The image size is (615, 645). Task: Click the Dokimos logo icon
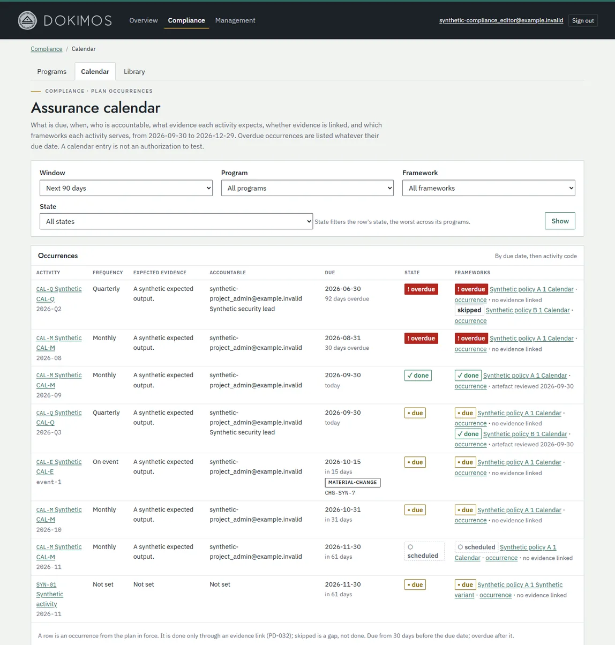pos(27,20)
